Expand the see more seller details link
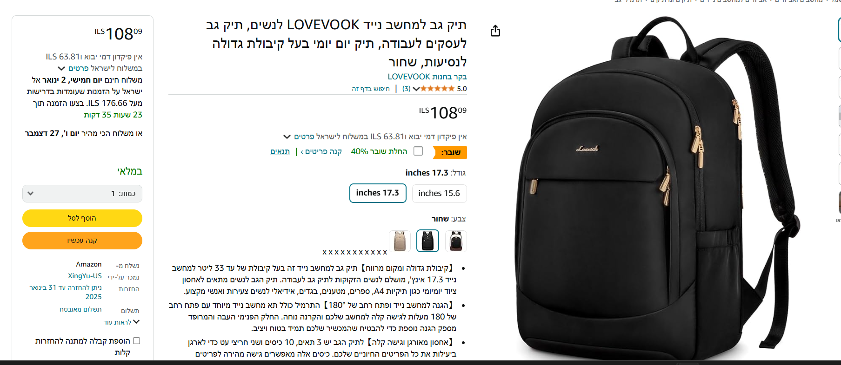This screenshot has width=841, height=365. click(121, 322)
